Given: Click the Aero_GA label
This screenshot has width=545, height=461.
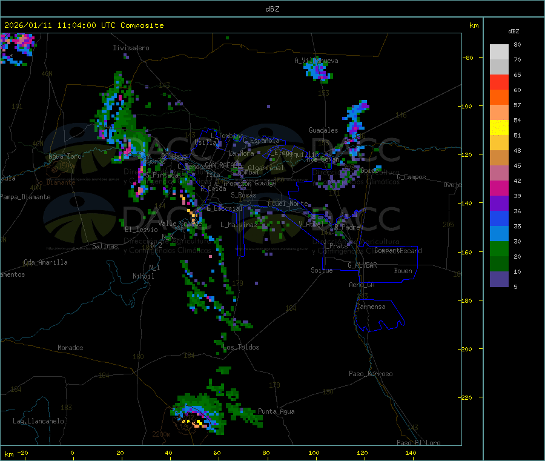Looking at the screenshot, I should pyautogui.click(x=362, y=285).
